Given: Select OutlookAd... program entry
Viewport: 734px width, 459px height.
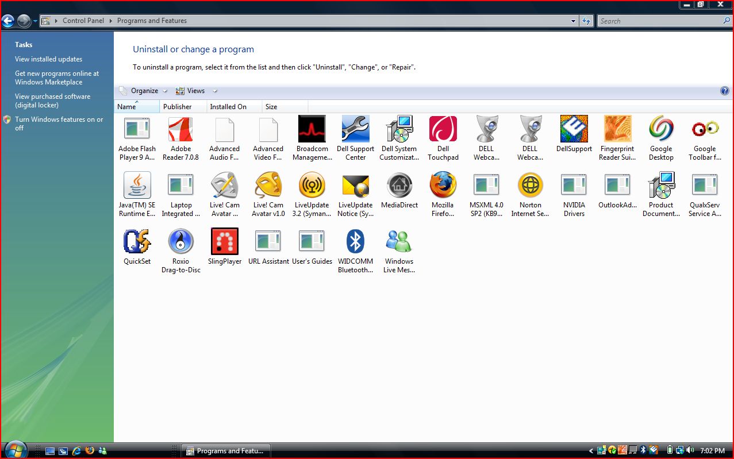Looking at the screenshot, I should [x=617, y=191].
